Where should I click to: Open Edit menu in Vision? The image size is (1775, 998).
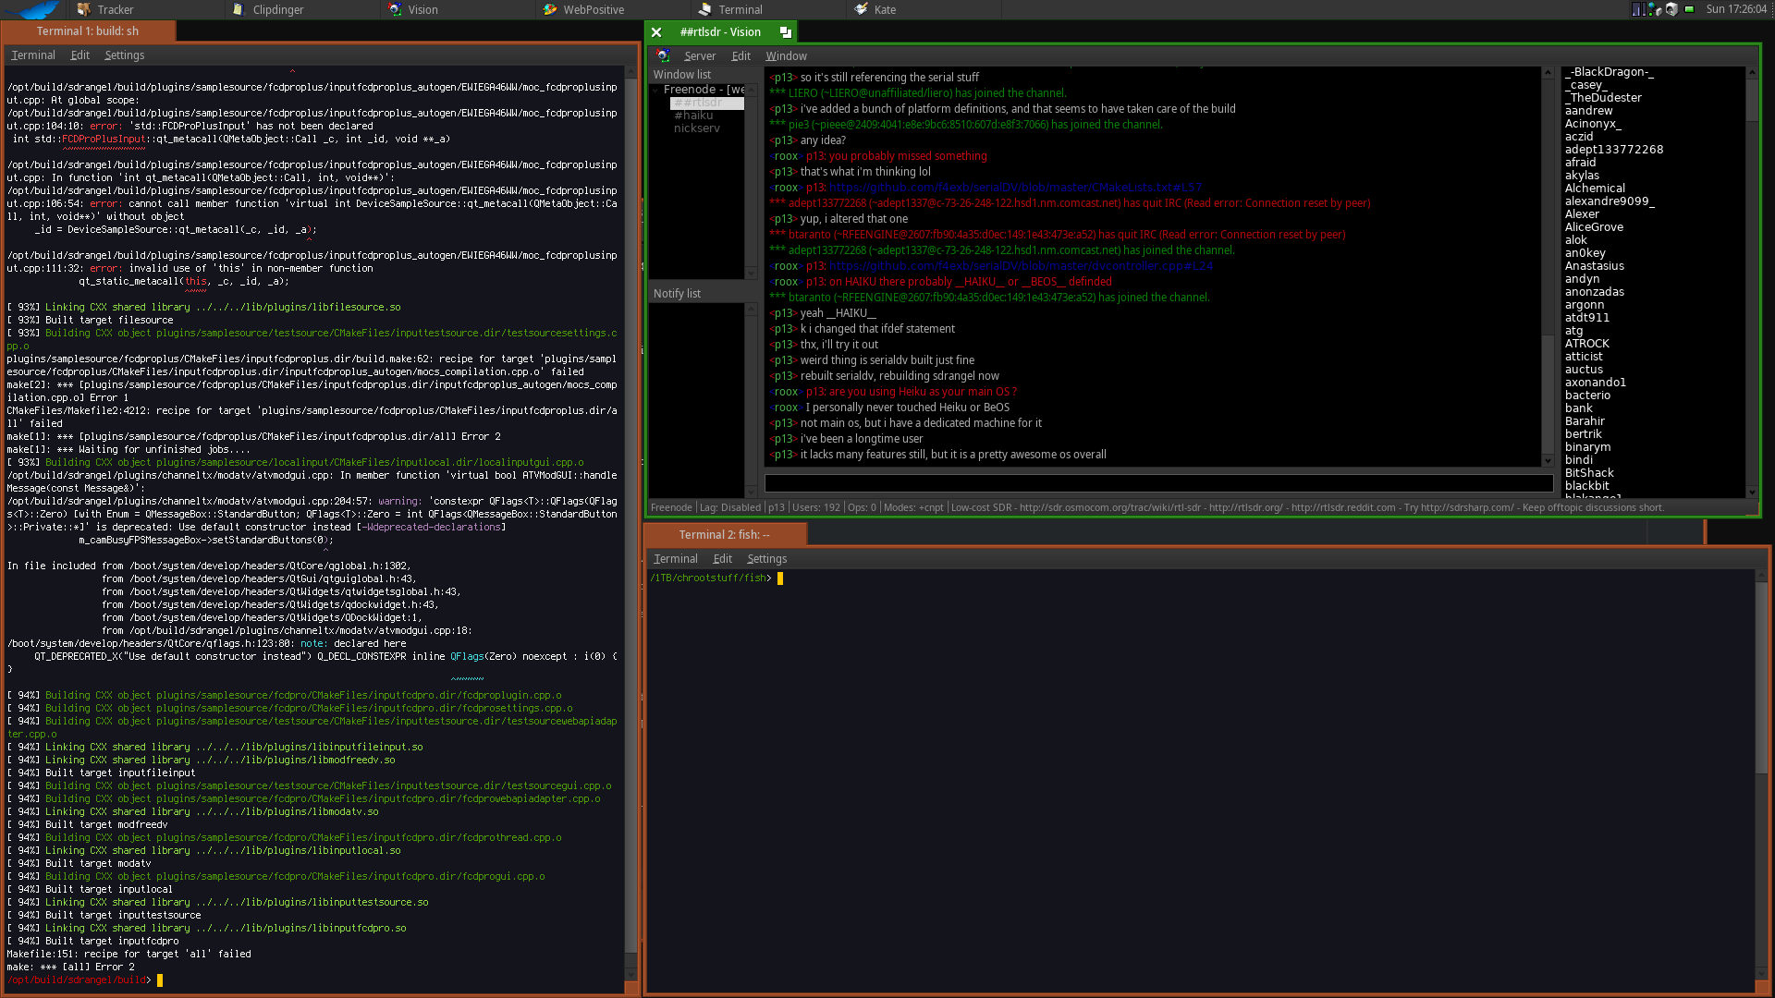pos(741,56)
